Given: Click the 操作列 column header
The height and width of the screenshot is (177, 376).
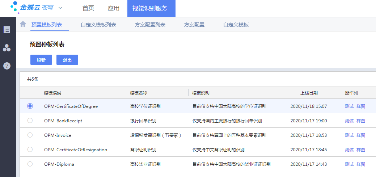Looking at the screenshot, I should pyautogui.click(x=351, y=93).
